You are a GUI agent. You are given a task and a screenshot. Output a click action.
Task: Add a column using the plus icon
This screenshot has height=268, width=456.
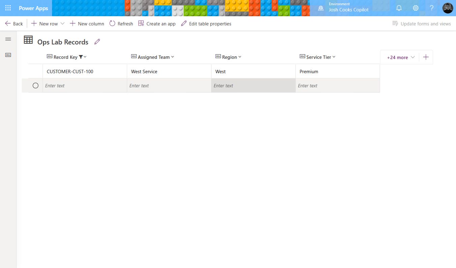[426, 57]
